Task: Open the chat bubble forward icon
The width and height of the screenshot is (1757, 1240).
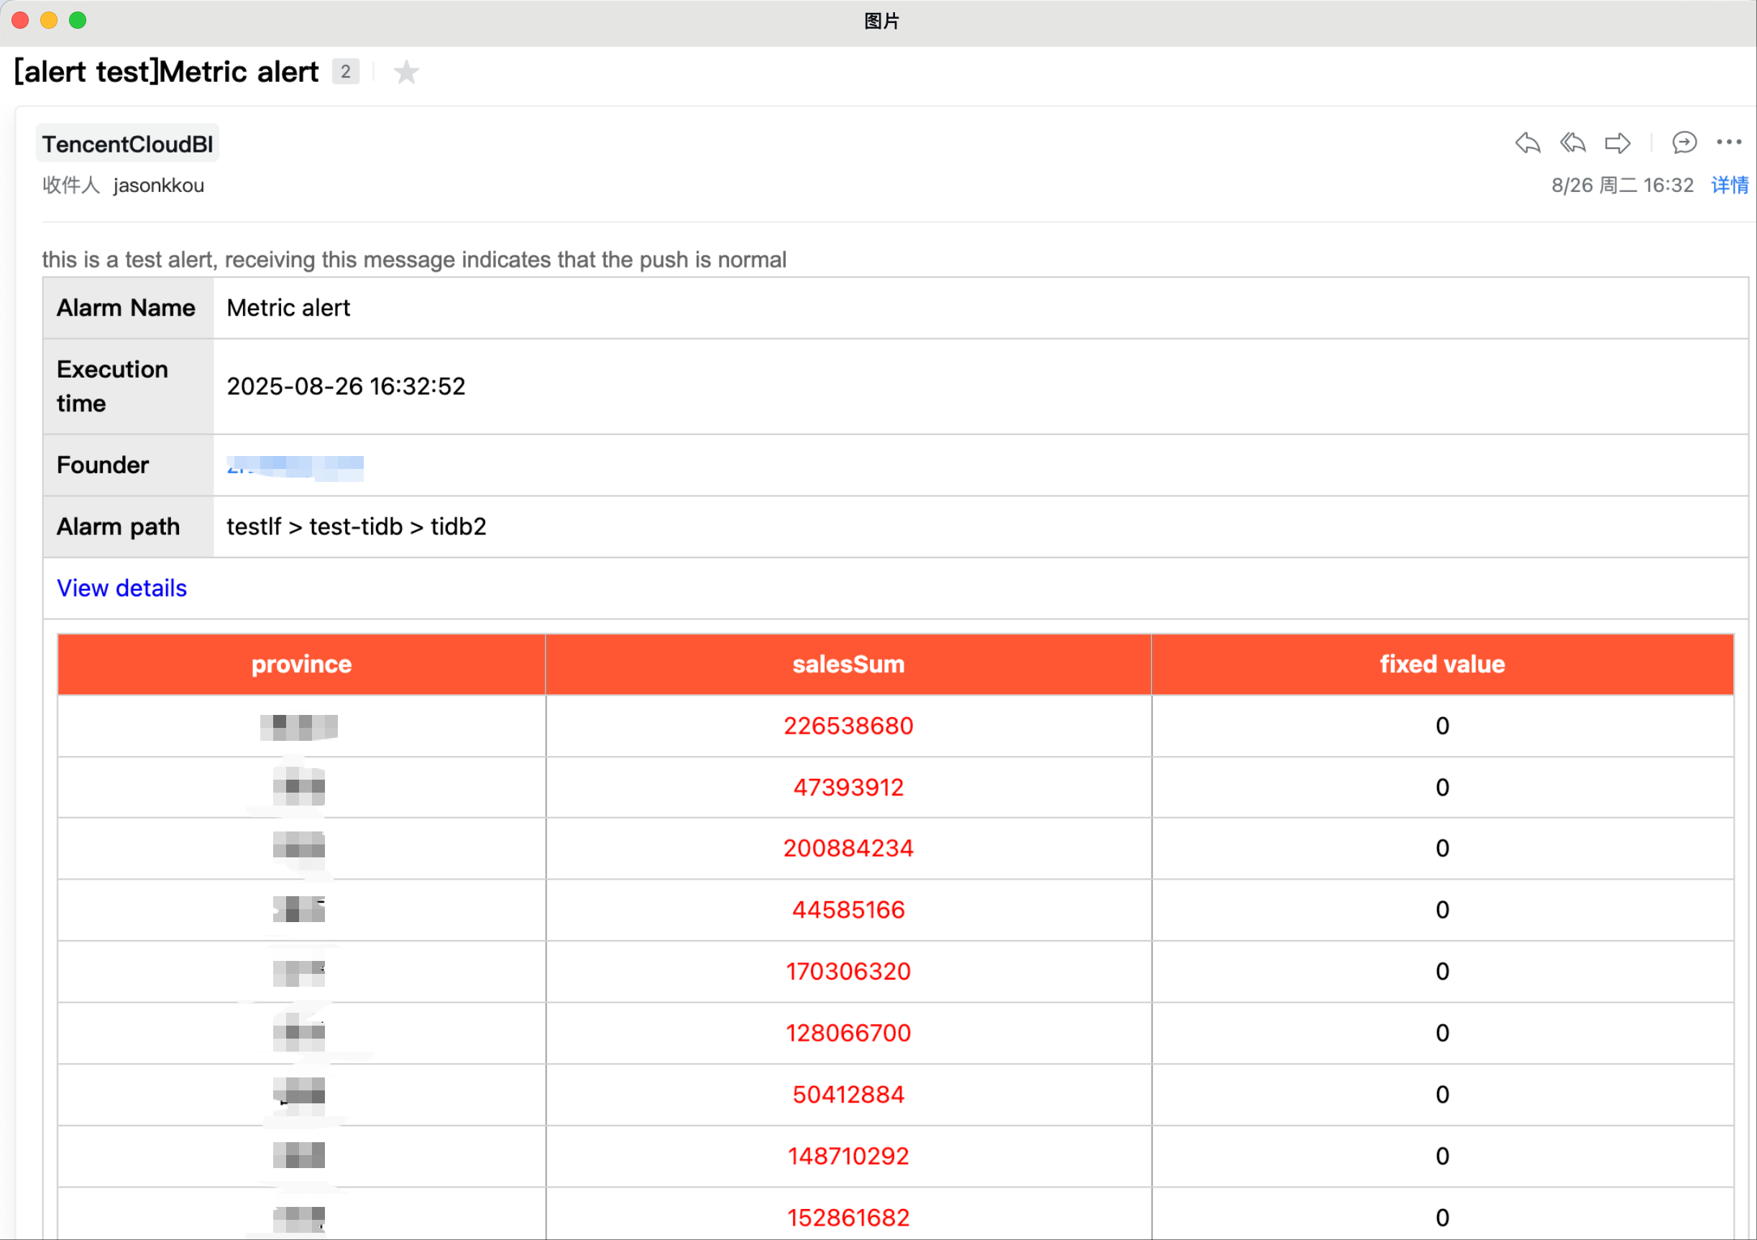Action: coord(1684,142)
